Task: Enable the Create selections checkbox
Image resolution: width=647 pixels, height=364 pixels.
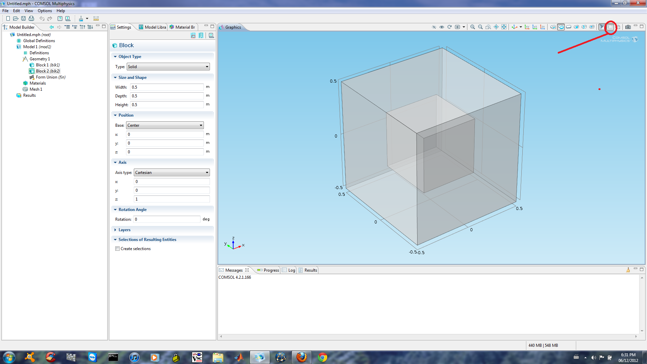Action: coord(117,249)
